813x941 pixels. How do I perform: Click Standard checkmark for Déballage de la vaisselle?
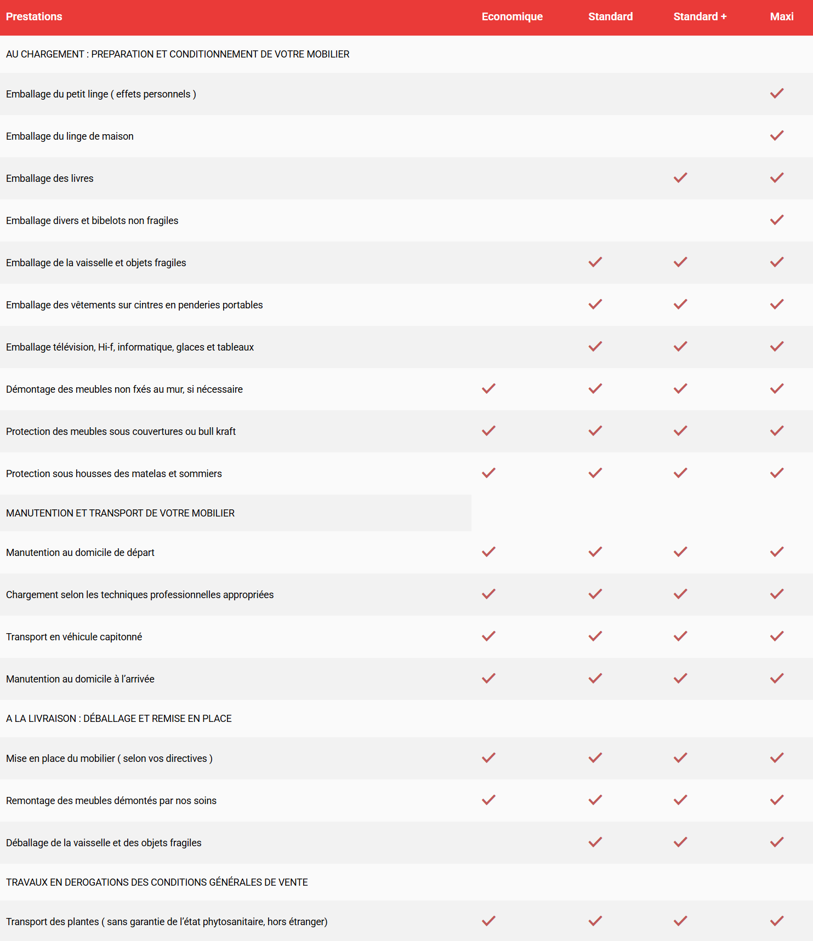click(595, 842)
